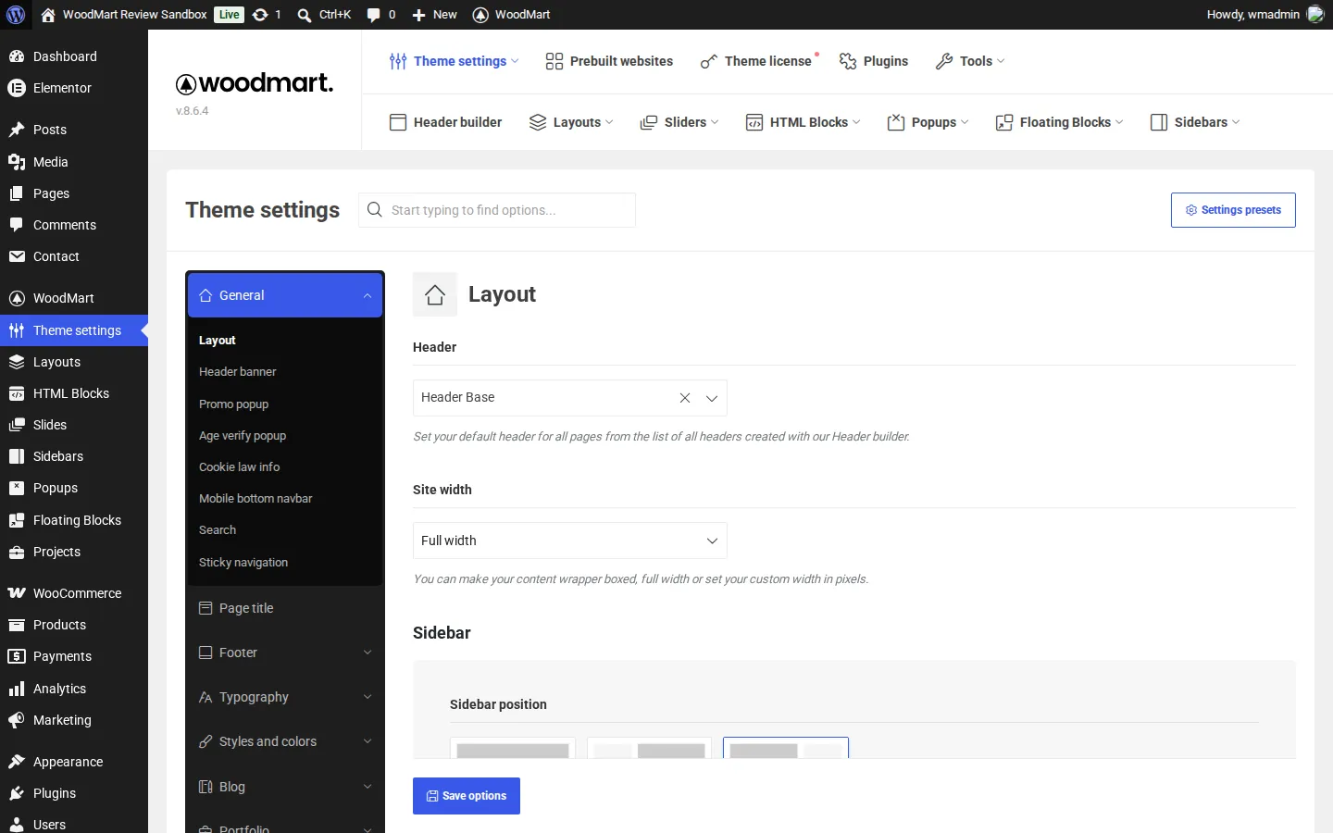Select the Promo popup subsection
The image size is (1333, 833).
click(x=234, y=404)
